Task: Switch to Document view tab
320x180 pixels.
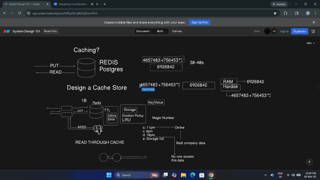Action: pos(143,31)
